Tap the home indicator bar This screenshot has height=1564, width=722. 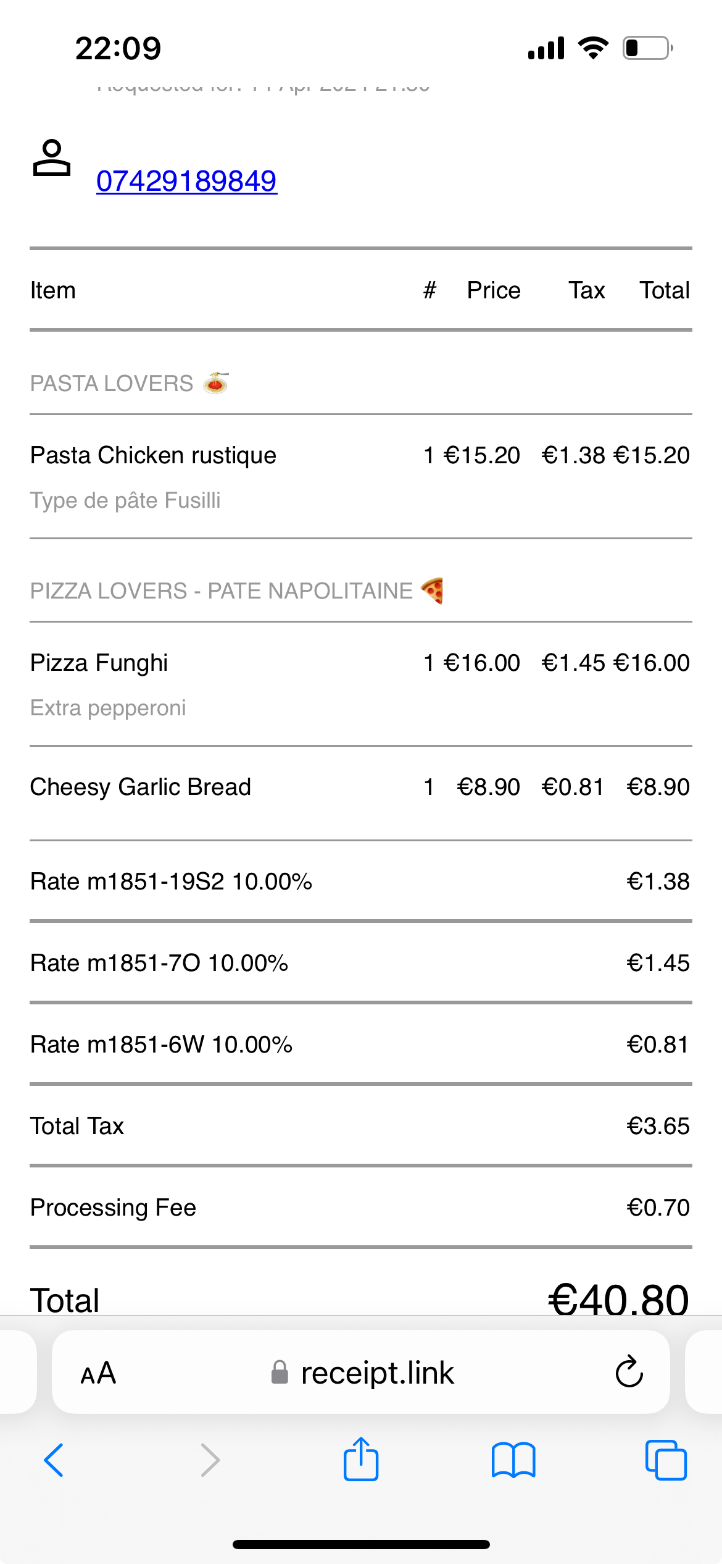pyautogui.click(x=361, y=1544)
